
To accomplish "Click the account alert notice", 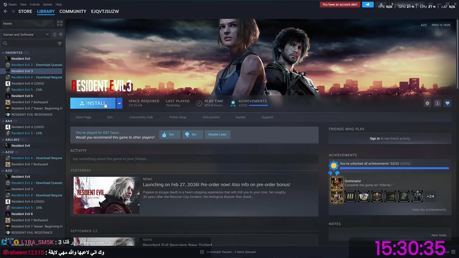I will click(x=340, y=4).
